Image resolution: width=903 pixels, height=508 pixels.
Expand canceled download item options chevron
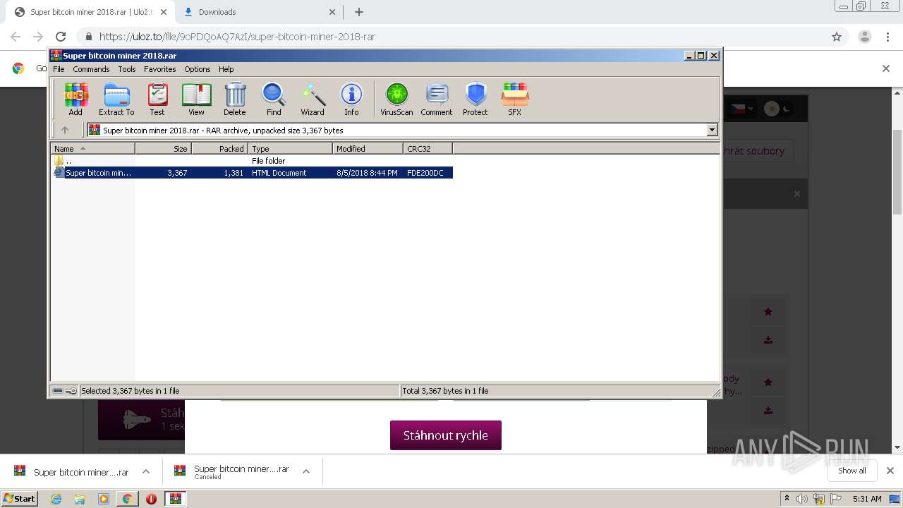pos(306,471)
